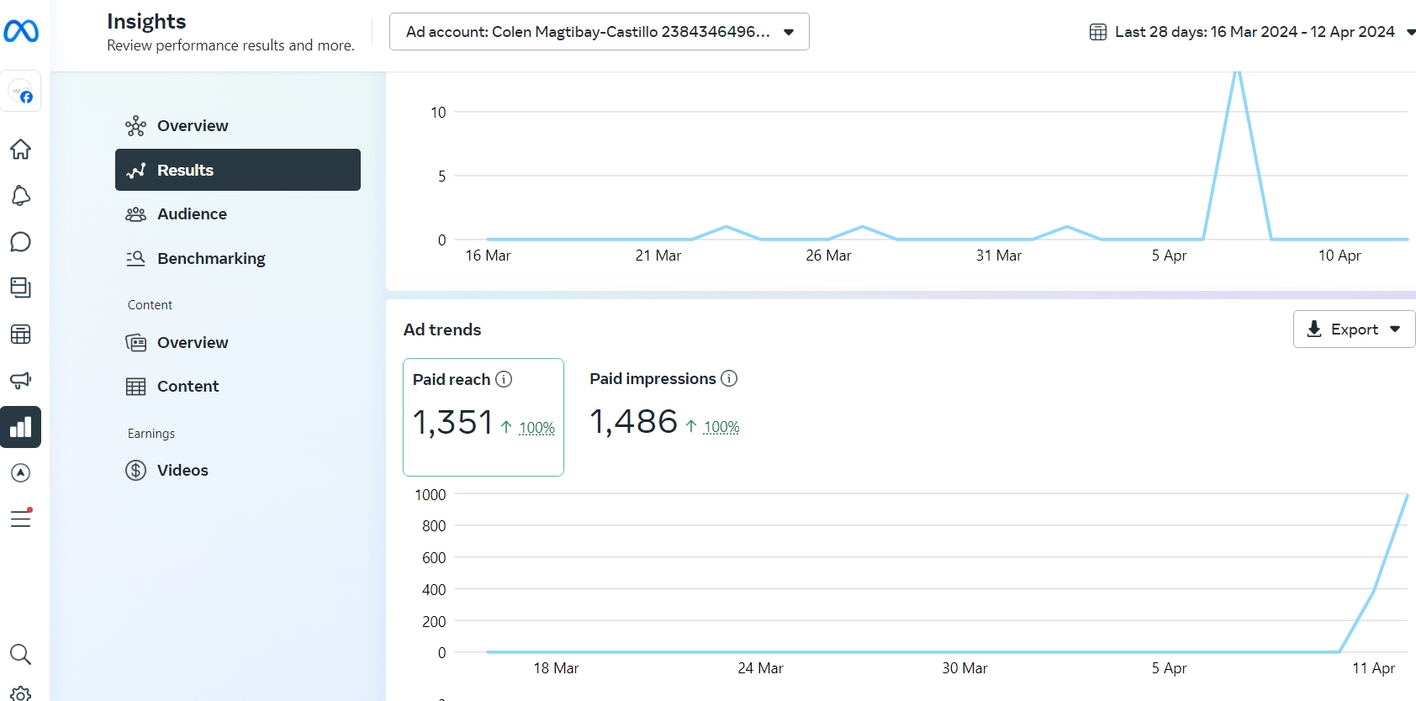Screen dimensions: 1416x701
Task: Open Overview under Content section
Action: [238, 342]
